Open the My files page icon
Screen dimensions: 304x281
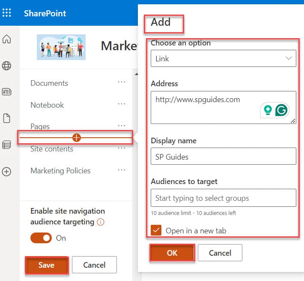[6, 118]
